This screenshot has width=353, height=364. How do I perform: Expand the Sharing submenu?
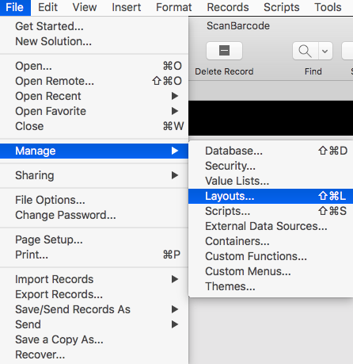click(94, 175)
